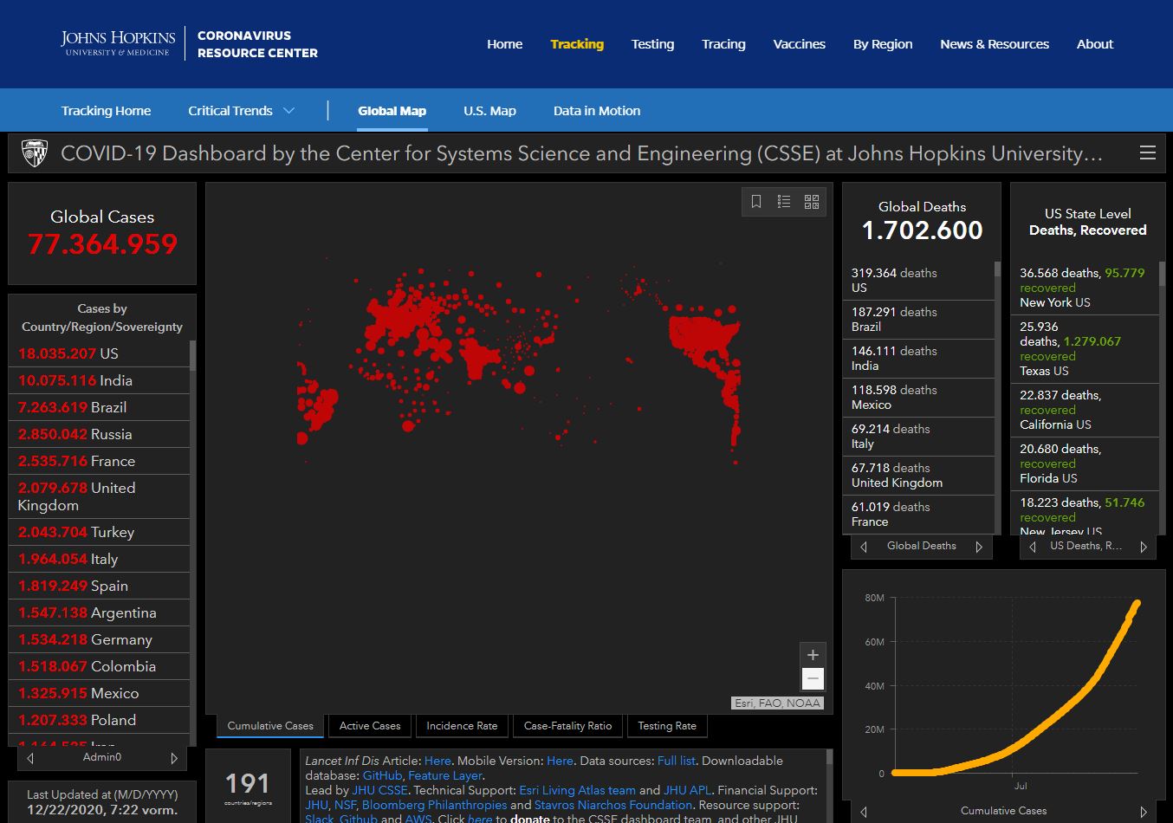This screenshot has width=1173, height=823.
Task: Open the About nav item
Action: click(x=1095, y=44)
